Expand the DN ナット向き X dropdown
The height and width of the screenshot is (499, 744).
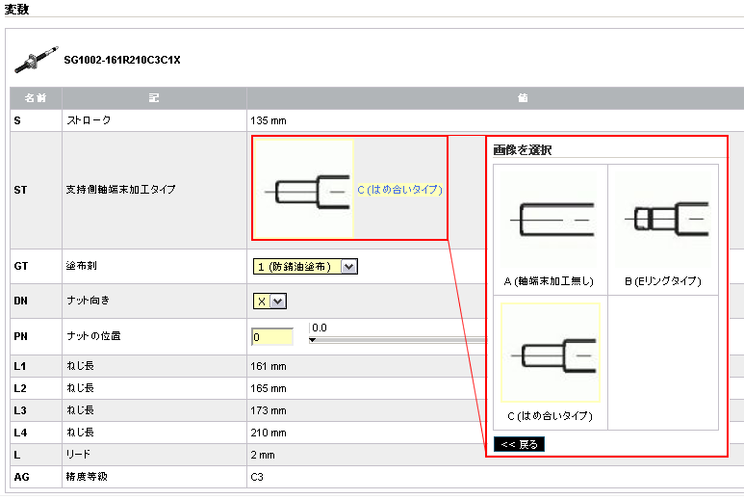coord(269,302)
